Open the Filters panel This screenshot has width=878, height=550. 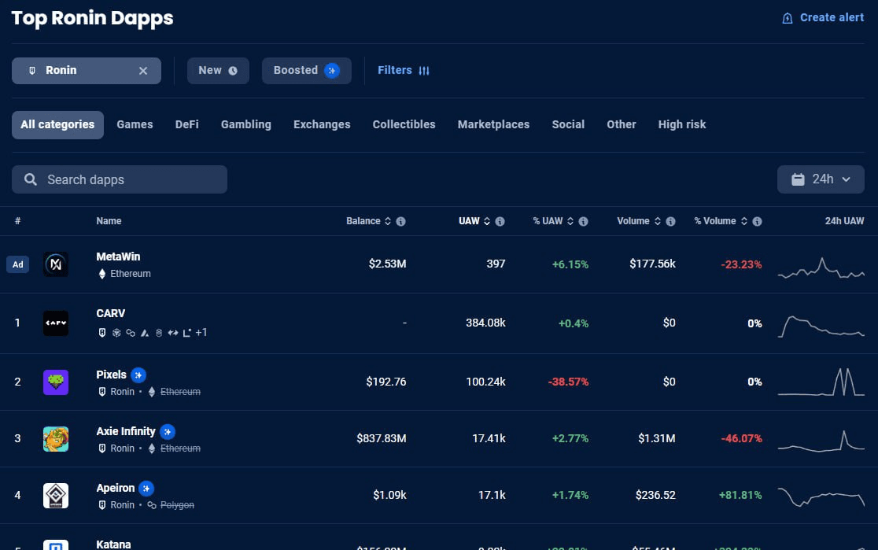(x=403, y=71)
